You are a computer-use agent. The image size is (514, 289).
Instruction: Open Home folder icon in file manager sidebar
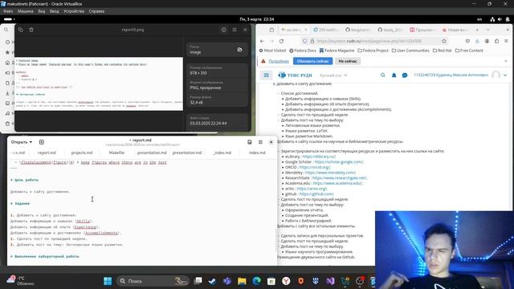7,63
